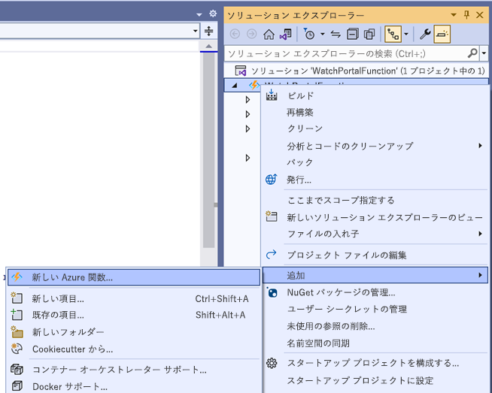Click the new Solution Explorer view icon
This screenshot has height=393, width=492.
click(272, 217)
